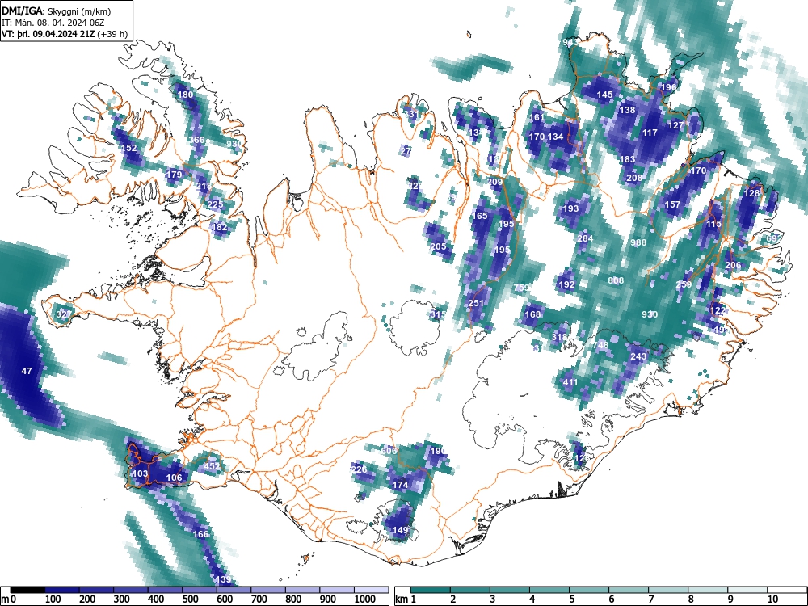The height and width of the screenshot is (606, 808).
Task: Click the '47' visibility value over the sea
Action: (x=27, y=371)
